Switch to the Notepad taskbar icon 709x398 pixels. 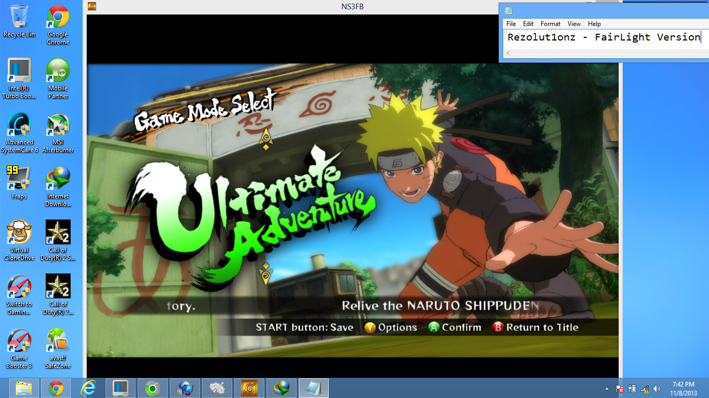tap(313, 388)
